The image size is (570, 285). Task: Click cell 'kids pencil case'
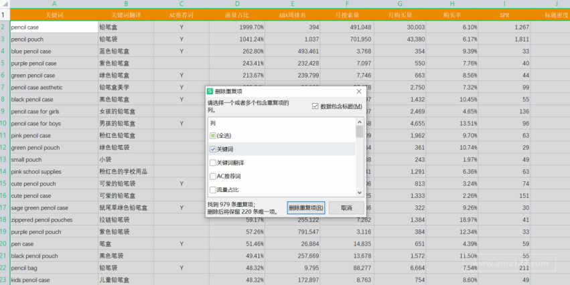tap(54, 280)
